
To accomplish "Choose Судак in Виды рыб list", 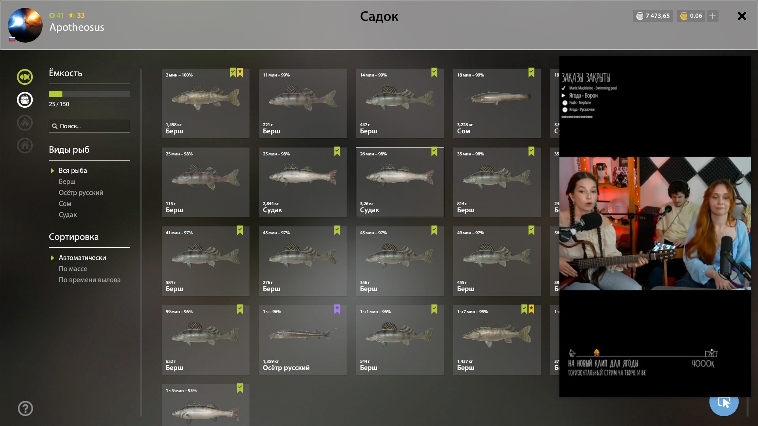I will tap(68, 215).
